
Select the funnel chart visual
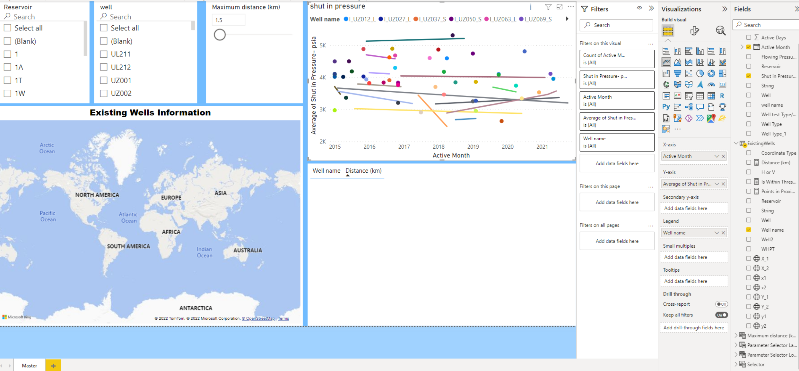pos(677,73)
